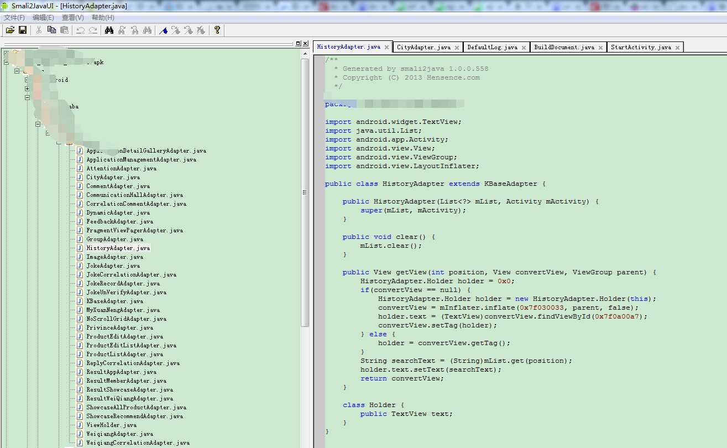Close the CityAdapter.java tab
Image resolution: width=727 pixels, height=448 pixels.
pos(457,48)
